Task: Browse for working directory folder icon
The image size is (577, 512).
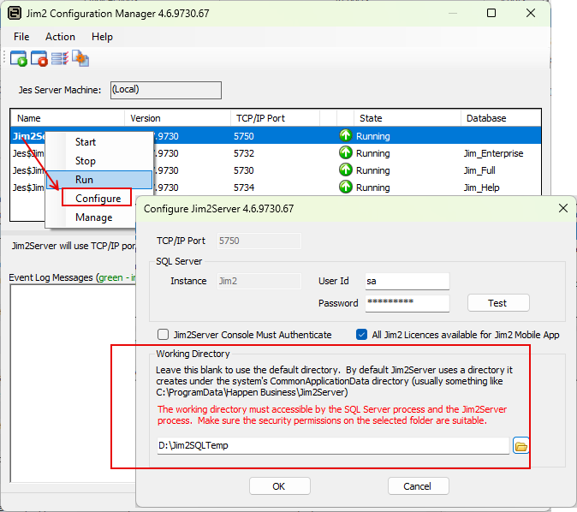Action: pyautogui.click(x=521, y=445)
